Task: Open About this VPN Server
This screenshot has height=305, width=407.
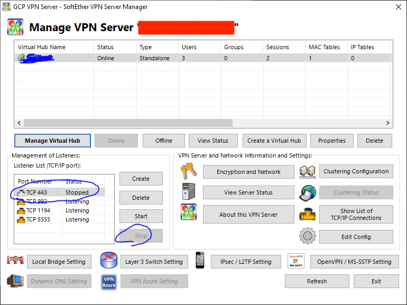Action: (248, 215)
